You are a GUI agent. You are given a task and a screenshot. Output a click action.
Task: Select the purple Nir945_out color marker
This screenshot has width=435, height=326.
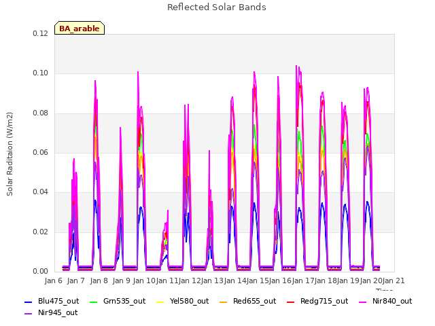tap(29, 314)
